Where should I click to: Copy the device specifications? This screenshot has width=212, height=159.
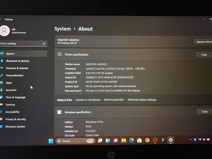tap(204, 55)
